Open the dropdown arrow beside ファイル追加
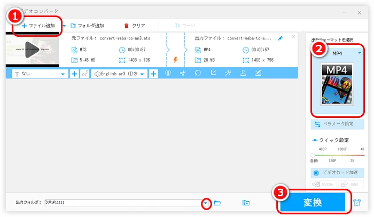Image resolution: width=374 pixels, height=217 pixels. 64,26
